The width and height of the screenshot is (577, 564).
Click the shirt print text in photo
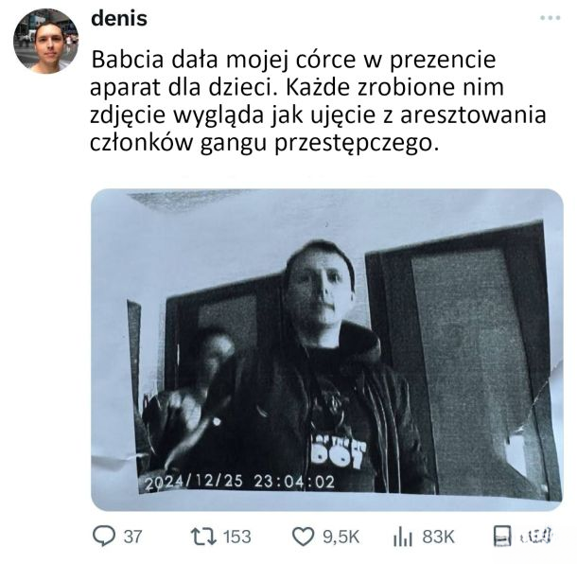click(339, 451)
